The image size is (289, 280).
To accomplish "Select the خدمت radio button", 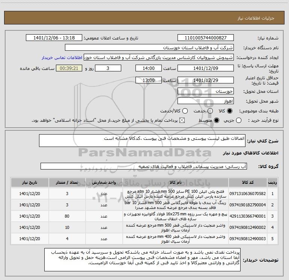I will point(210,111).
